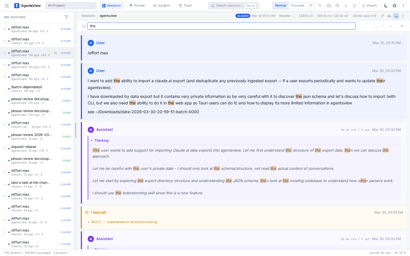Click the Sessions breadcrumb link

[x=88, y=16]
